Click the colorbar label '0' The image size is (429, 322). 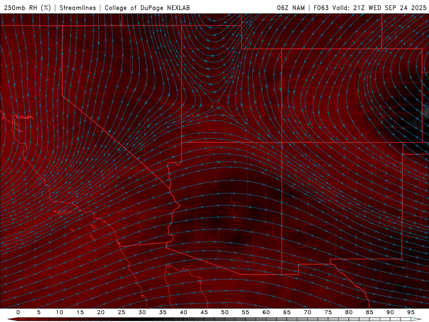pyautogui.click(x=18, y=312)
